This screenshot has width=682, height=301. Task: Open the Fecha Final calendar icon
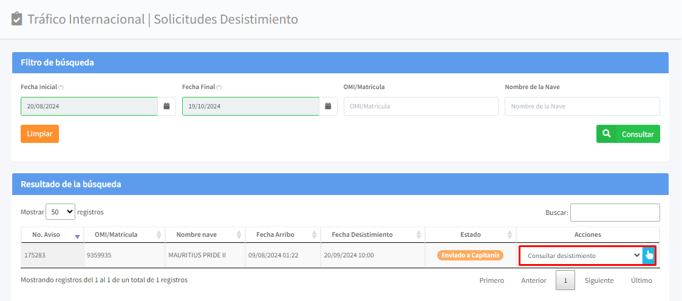(x=328, y=106)
